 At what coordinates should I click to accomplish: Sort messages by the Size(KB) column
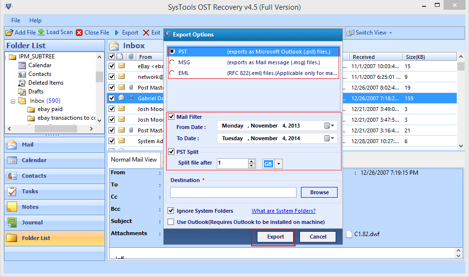click(x=429, y=56)
